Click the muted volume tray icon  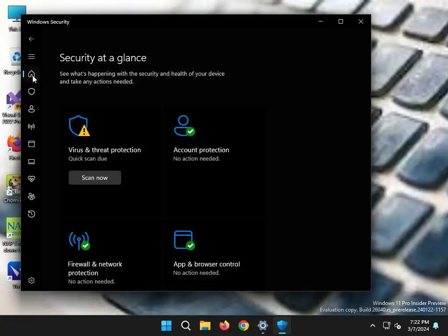(x=397, y=325)
